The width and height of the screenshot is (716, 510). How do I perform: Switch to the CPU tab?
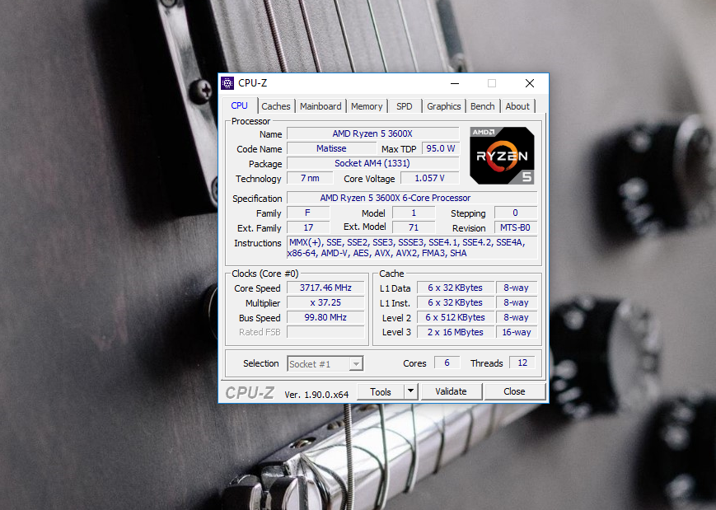pyautogui.click(x=239, y=106)
